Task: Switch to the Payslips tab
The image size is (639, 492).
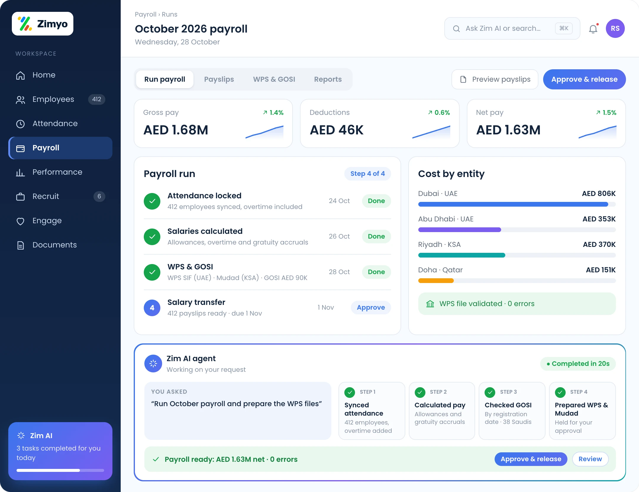Action: pyautogui.click(x=219, y=79)
